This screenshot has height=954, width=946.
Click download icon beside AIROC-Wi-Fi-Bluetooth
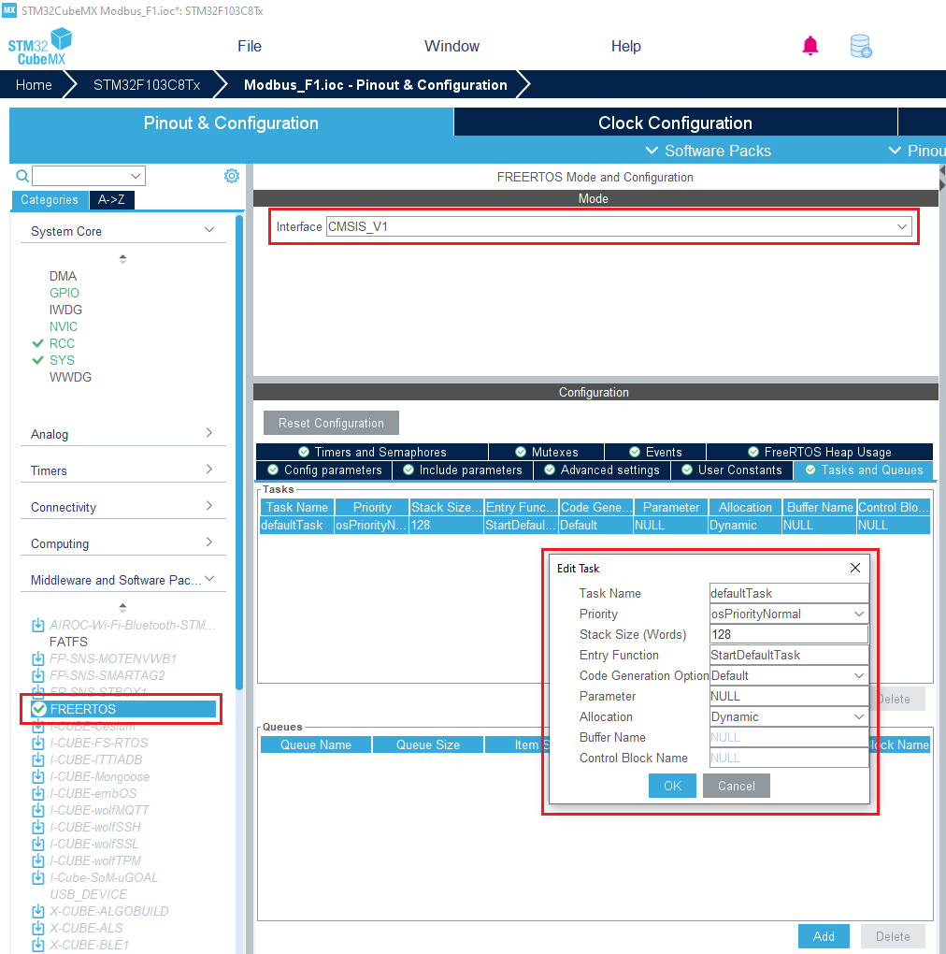point(37,625)
